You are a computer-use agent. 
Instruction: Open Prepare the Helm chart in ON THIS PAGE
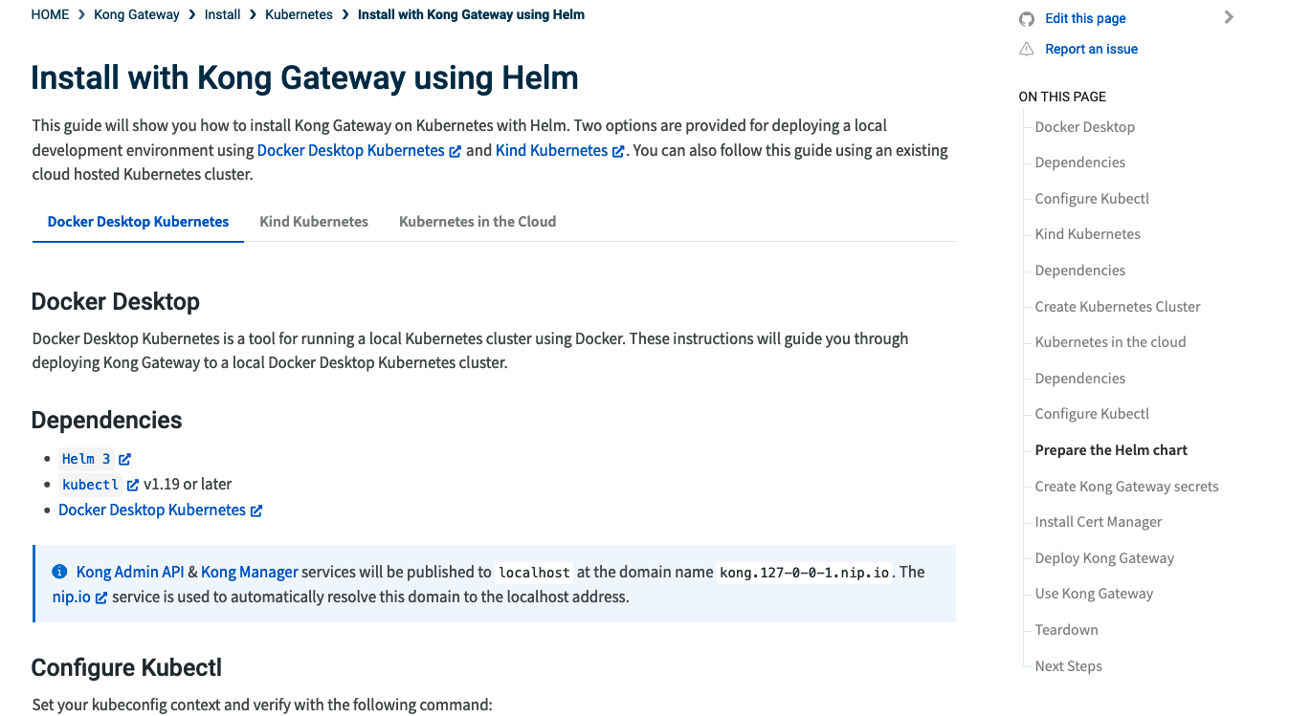[1110, 449]
